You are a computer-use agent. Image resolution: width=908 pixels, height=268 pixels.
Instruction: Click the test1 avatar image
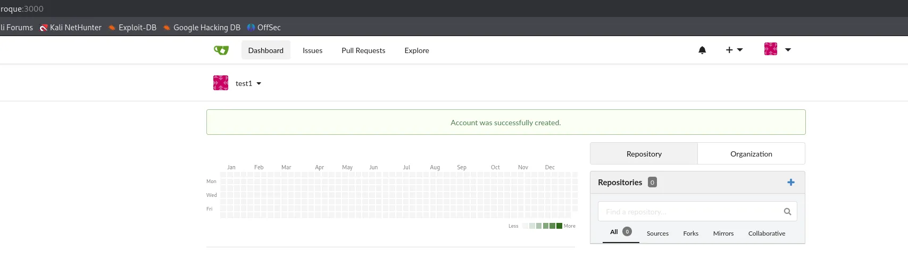(x=221, y=83)
